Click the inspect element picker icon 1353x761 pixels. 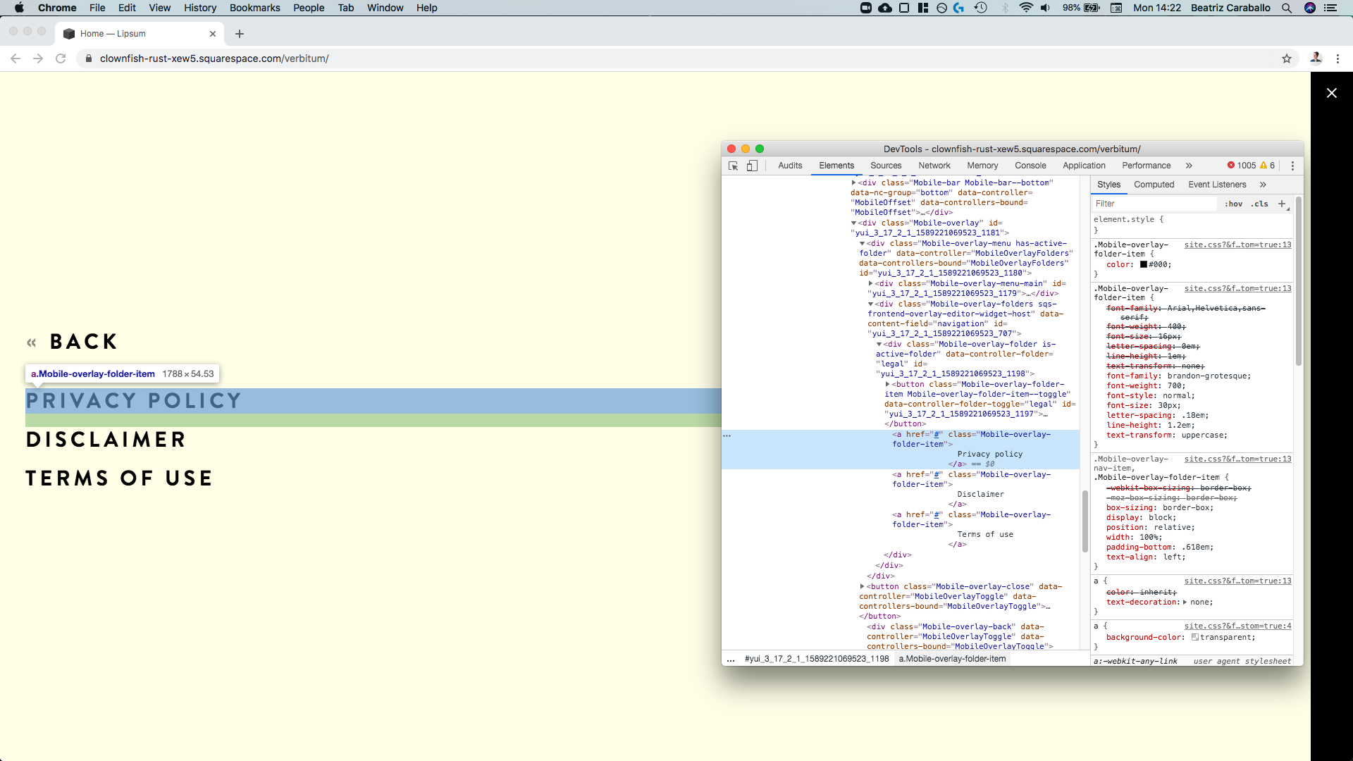733,166
